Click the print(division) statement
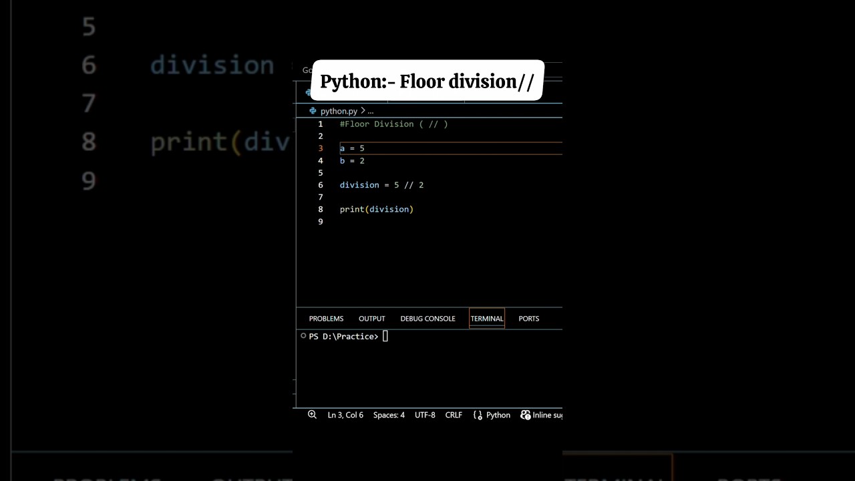 pos(377,209)
